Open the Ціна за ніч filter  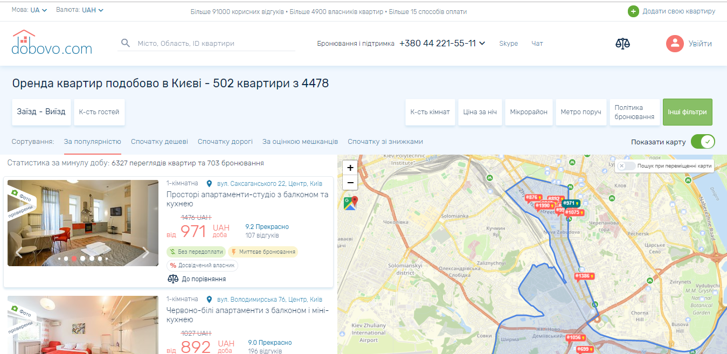coord(481,112)
